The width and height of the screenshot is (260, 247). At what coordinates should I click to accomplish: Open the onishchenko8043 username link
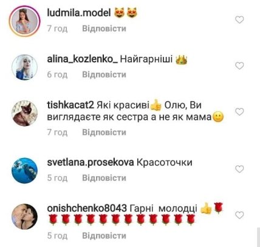[x=87, y=208]
